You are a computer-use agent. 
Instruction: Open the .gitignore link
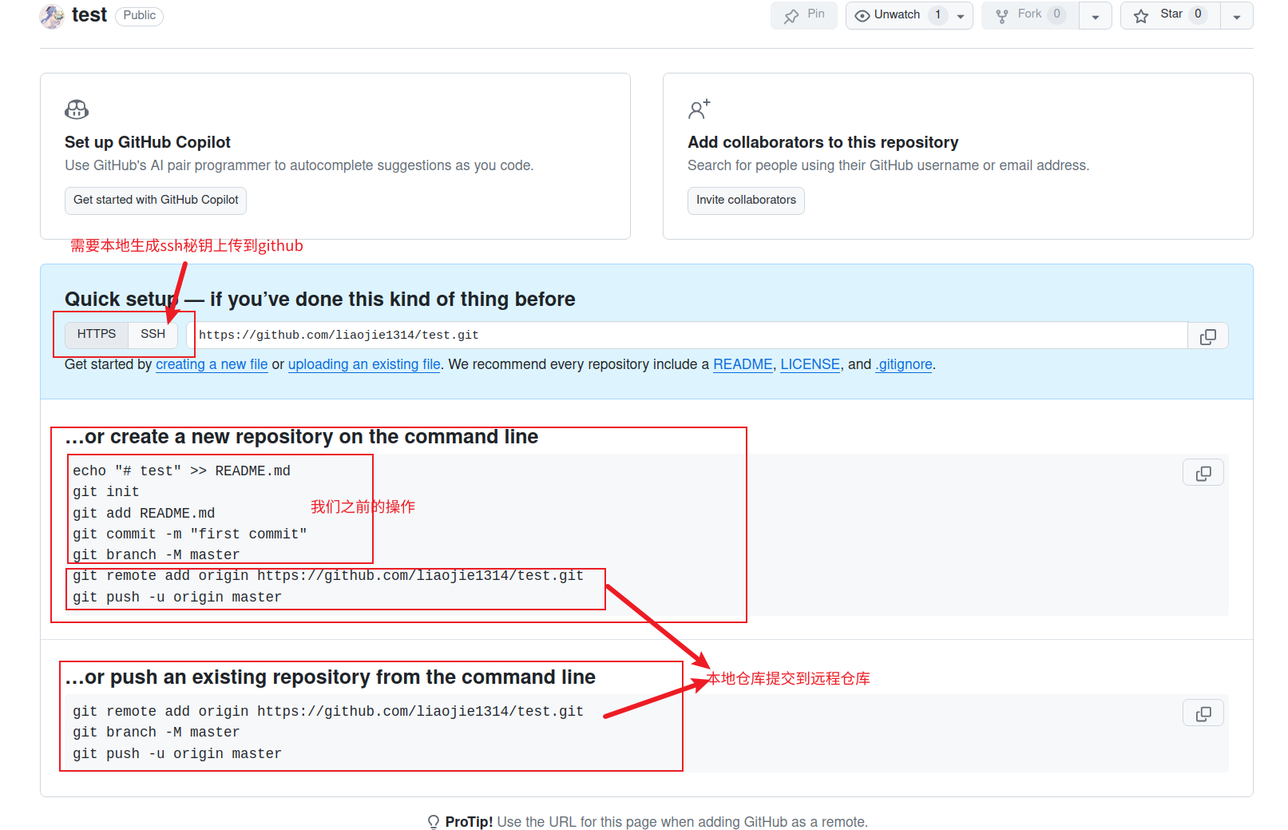pos(904,365)
